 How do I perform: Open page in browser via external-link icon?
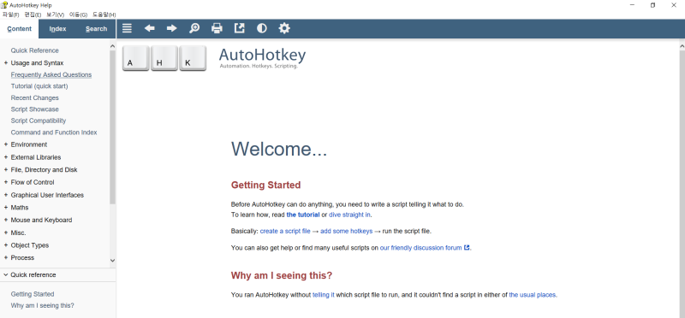[240, 28]
